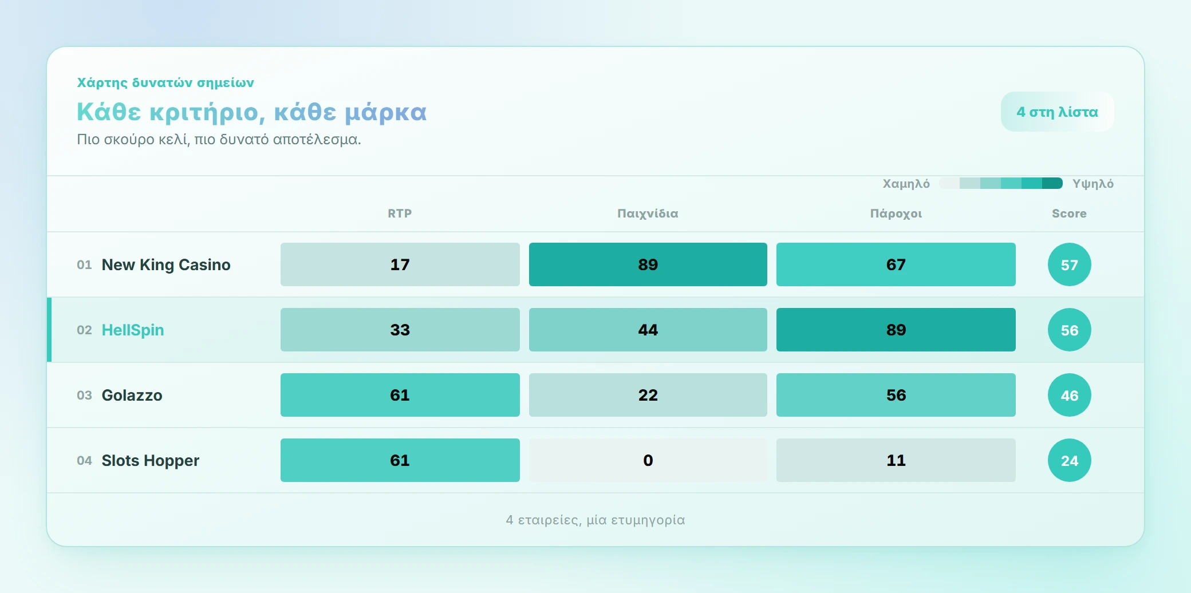1191x593 pixels.
Task: Click the Υψηλό legend label
Action: [1093, 184]
